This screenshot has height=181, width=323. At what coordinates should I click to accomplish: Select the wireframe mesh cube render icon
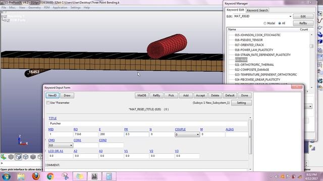[11, 157]
